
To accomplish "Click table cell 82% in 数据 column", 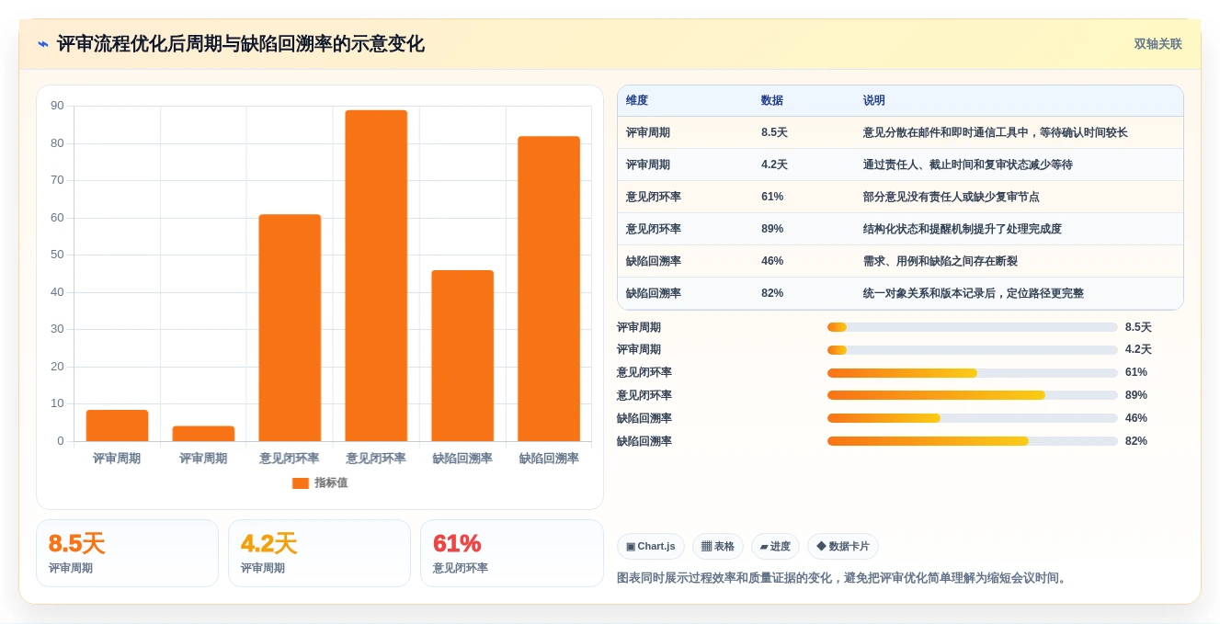I will (772, 294).
